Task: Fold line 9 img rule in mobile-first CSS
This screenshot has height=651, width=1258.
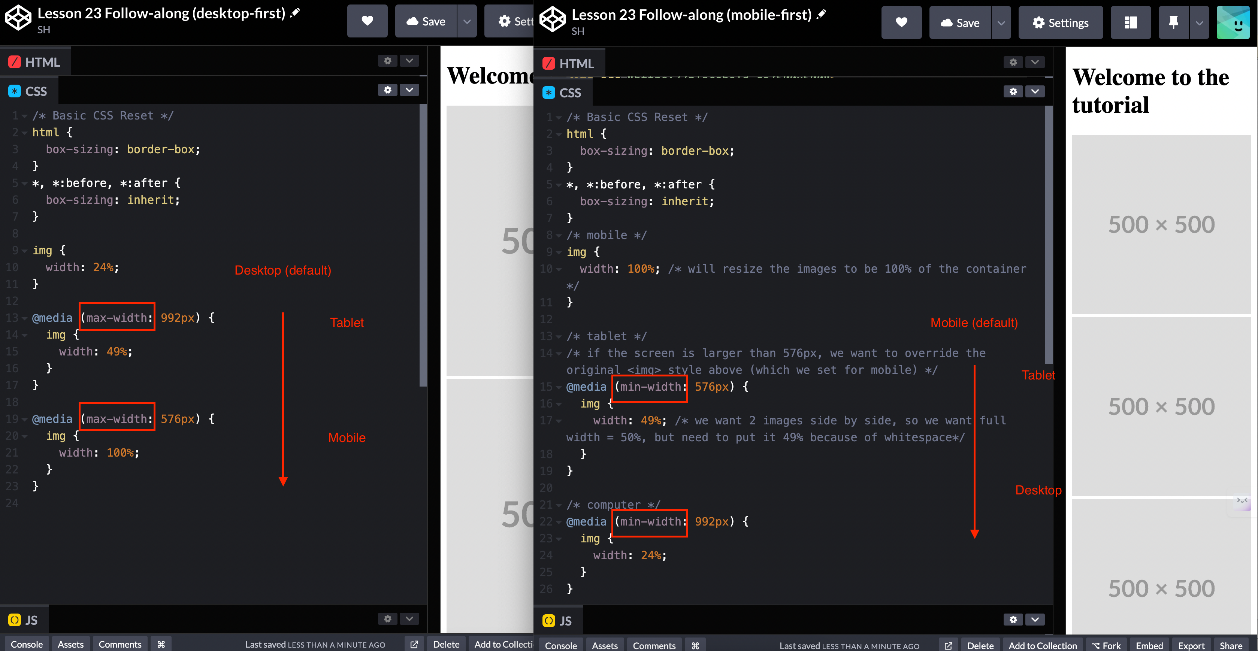Action: [559, 252]
